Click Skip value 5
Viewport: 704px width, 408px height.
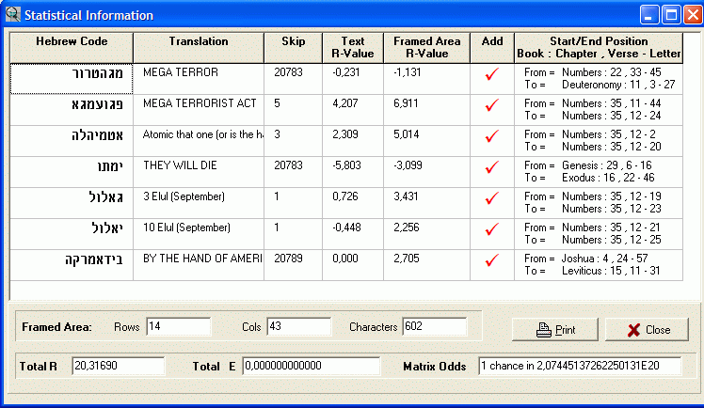click(277, 103)
